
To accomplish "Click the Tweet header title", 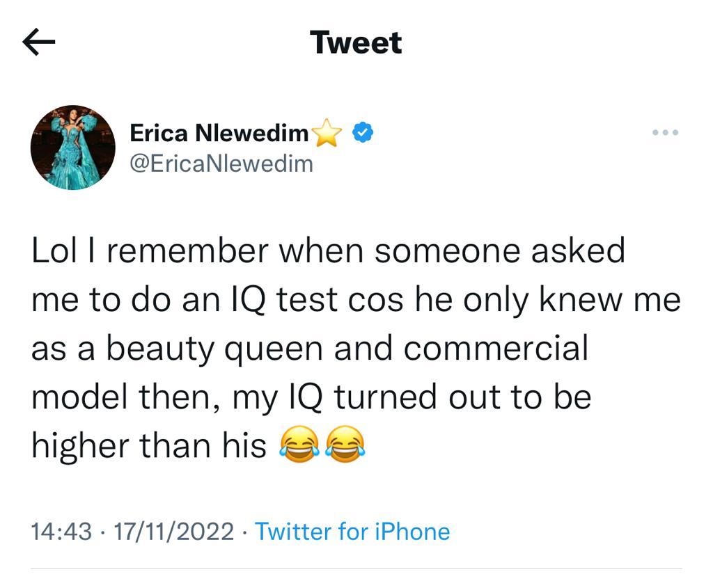I will [356, 42].
